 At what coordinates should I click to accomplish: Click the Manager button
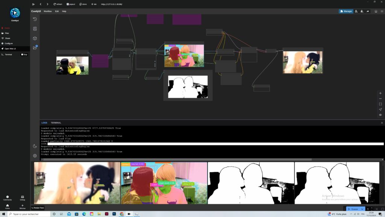click(346, 11)
